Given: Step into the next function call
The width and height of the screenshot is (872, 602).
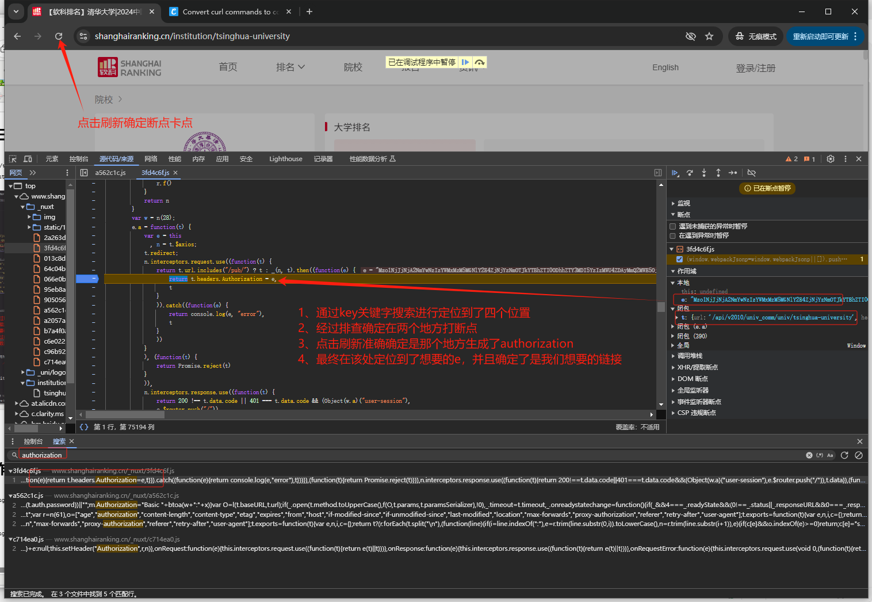Looking at the screenshot, I should (704, 173).
